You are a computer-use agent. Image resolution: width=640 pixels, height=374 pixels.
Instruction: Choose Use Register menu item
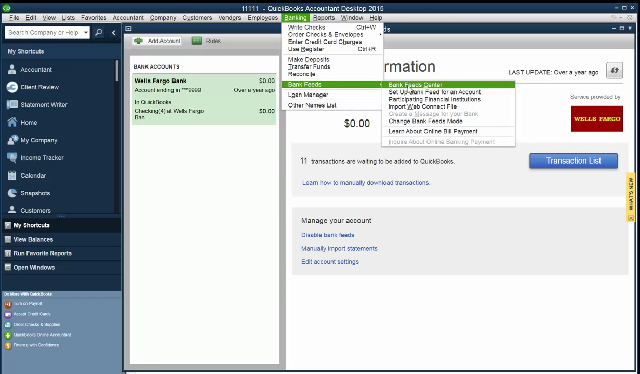click(332, 49)
